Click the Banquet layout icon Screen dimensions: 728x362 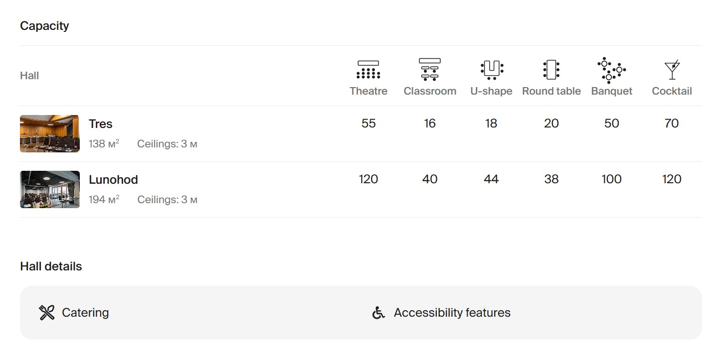[611, 70]
